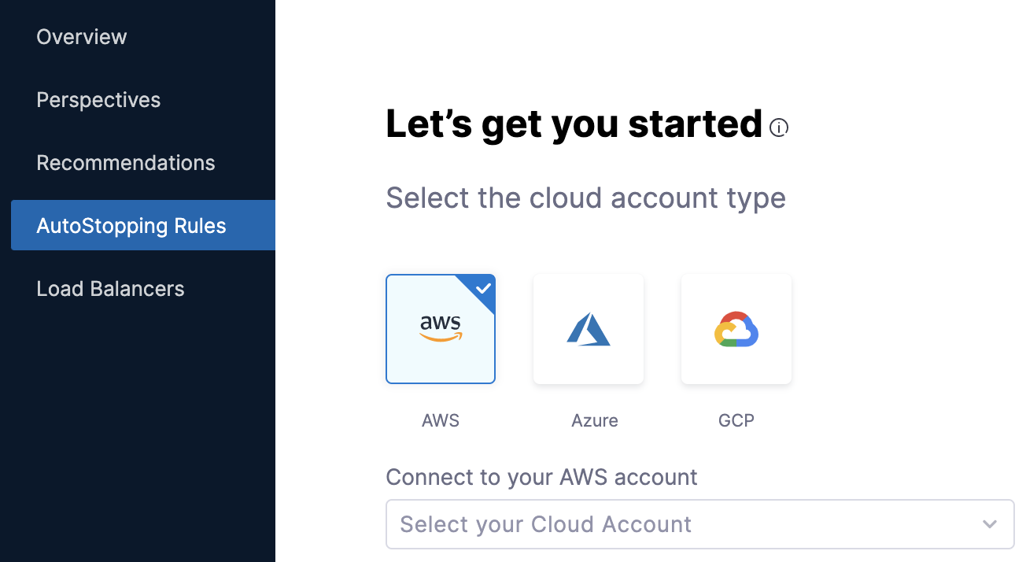Pick GCP via its text label

[736, 420]
